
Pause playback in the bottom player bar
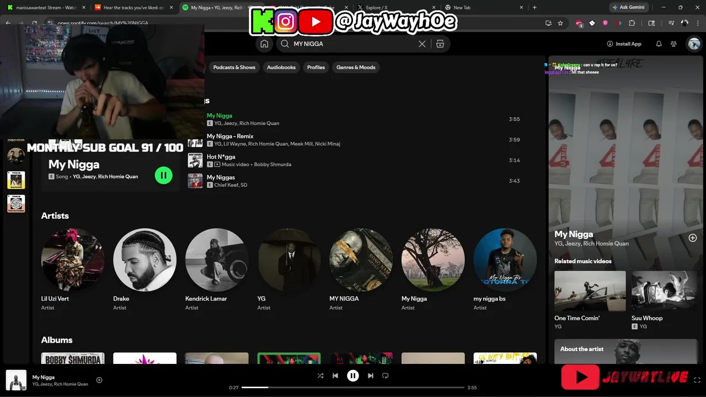pyautogui.click(x=353, y=375)
